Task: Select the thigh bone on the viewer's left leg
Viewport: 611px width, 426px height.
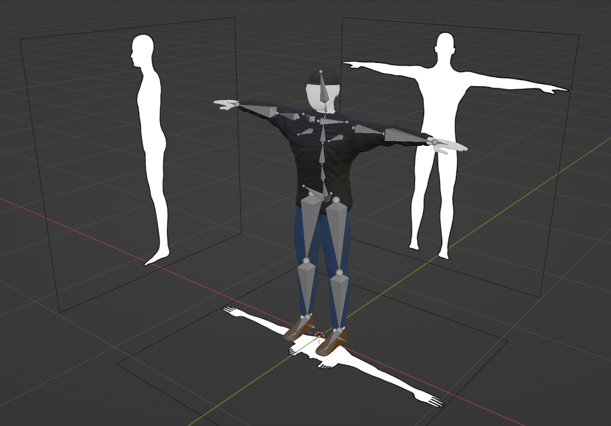Action: pos(309,227)
